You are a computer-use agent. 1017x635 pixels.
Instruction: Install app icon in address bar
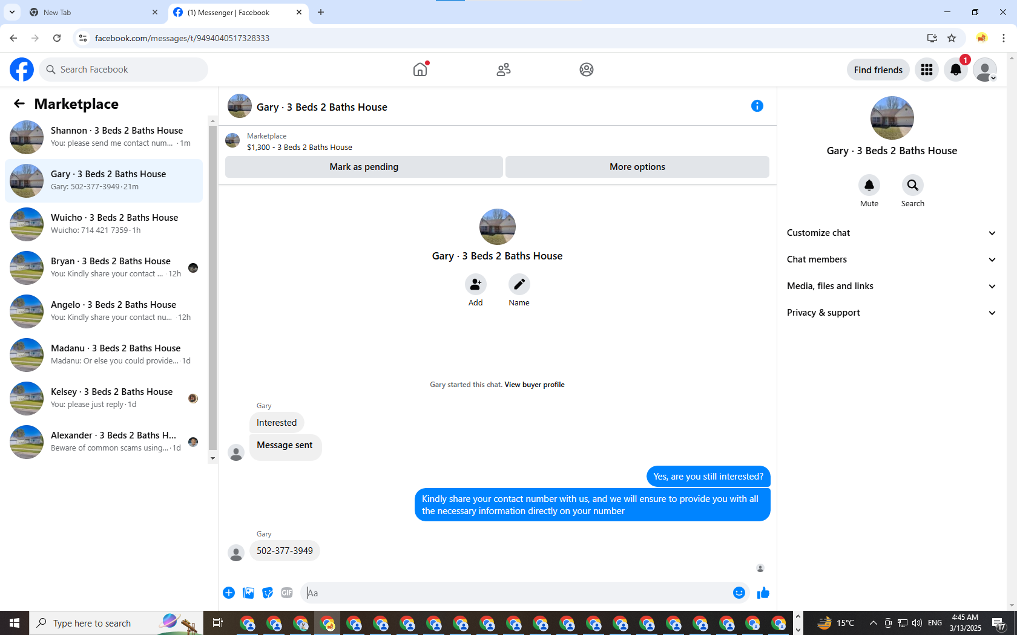(x=932, y=38)
